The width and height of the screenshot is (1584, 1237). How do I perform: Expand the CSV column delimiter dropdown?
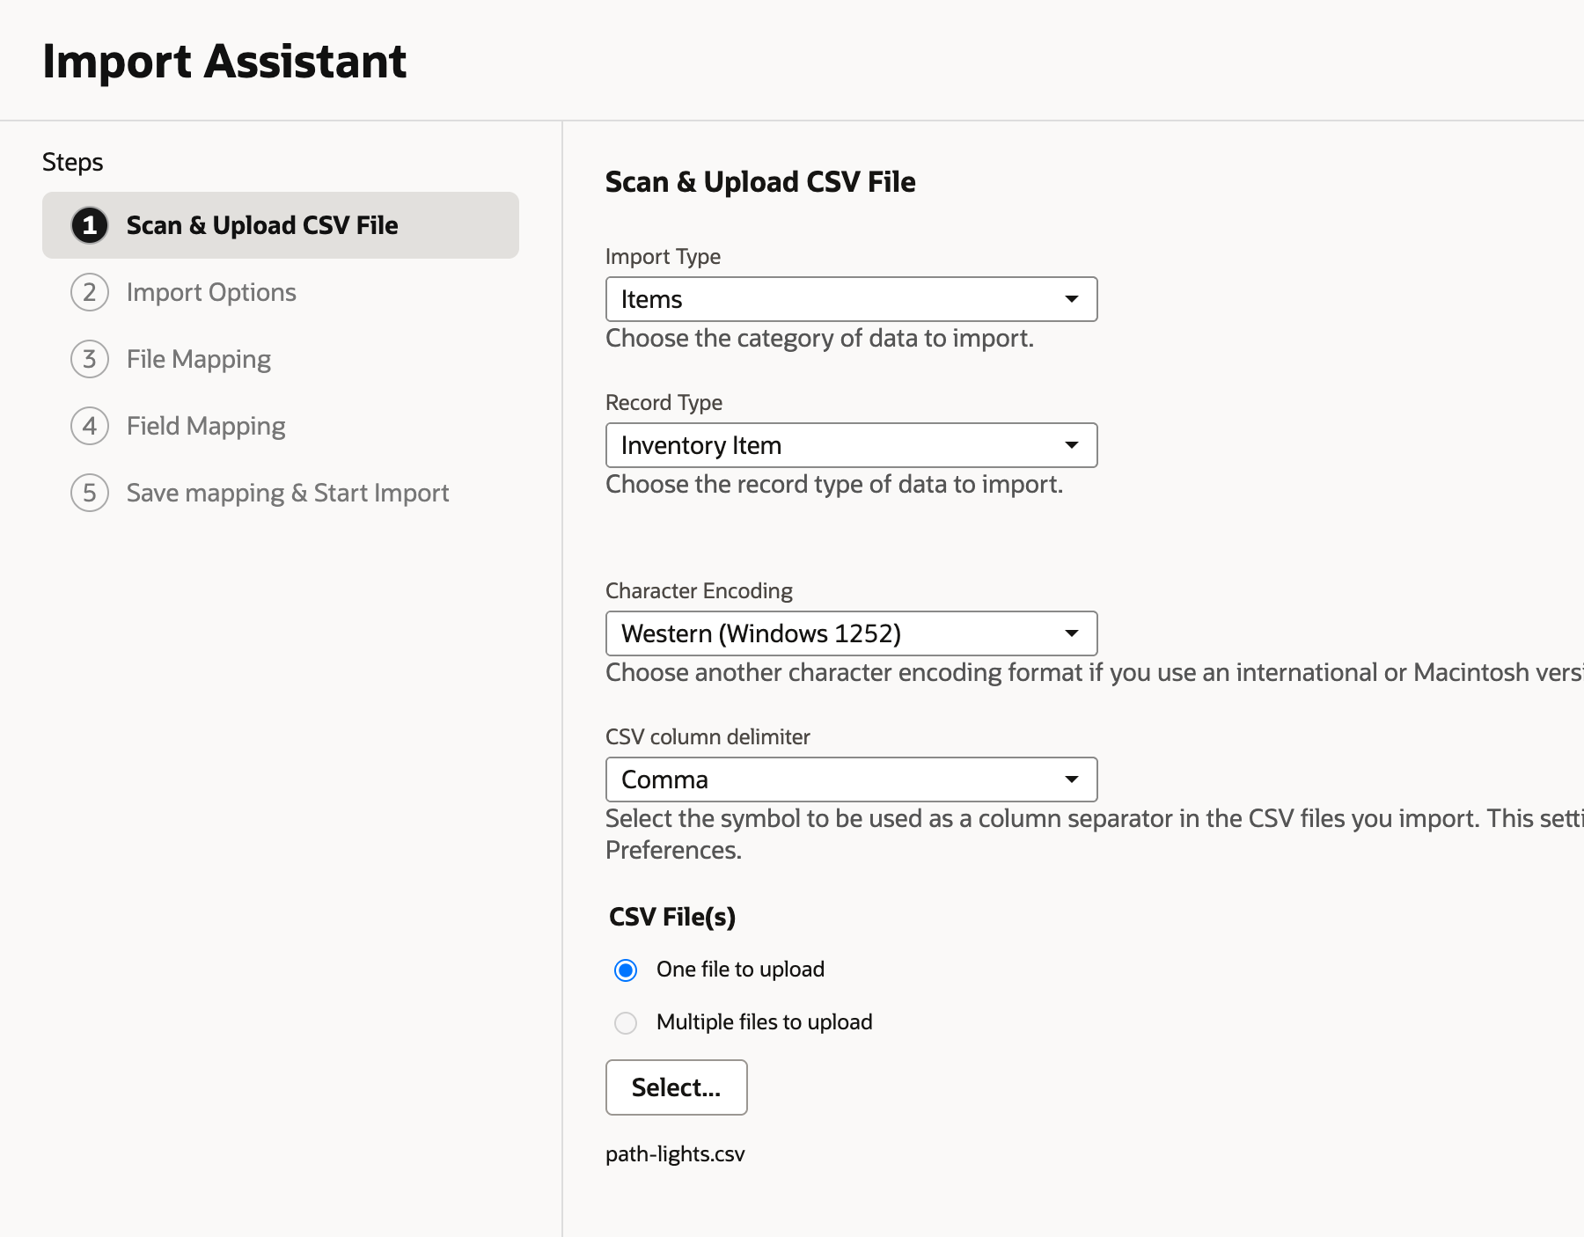pyautogui.click(x=851, y=780)
